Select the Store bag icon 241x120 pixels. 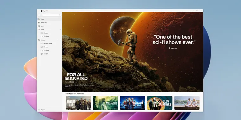(39, 30)
